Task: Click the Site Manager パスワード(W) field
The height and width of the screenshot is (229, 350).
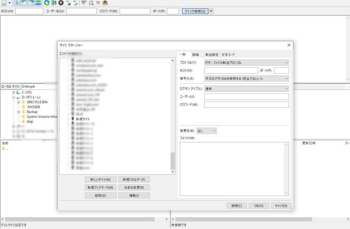Action: pyautogui.click(x=247, y=105)
